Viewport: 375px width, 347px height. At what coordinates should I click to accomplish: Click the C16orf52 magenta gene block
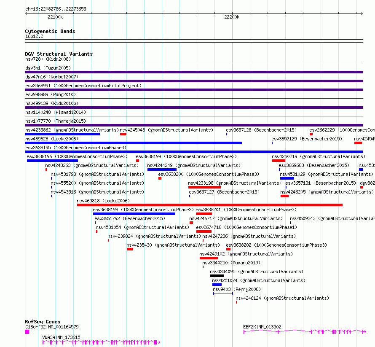click(x=27, y=332)
